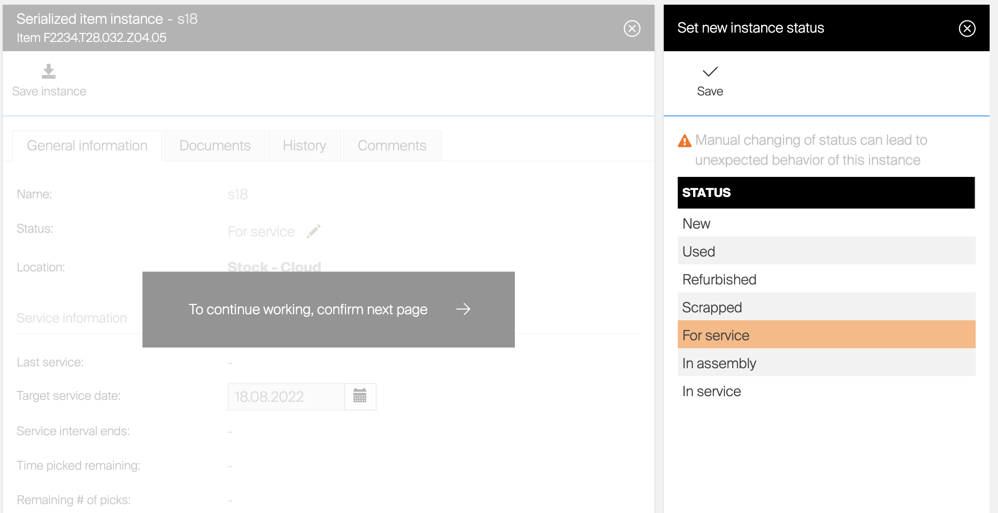998x513 pixels.
Task: Click the Target service date input field
Action: coord(286,397)
